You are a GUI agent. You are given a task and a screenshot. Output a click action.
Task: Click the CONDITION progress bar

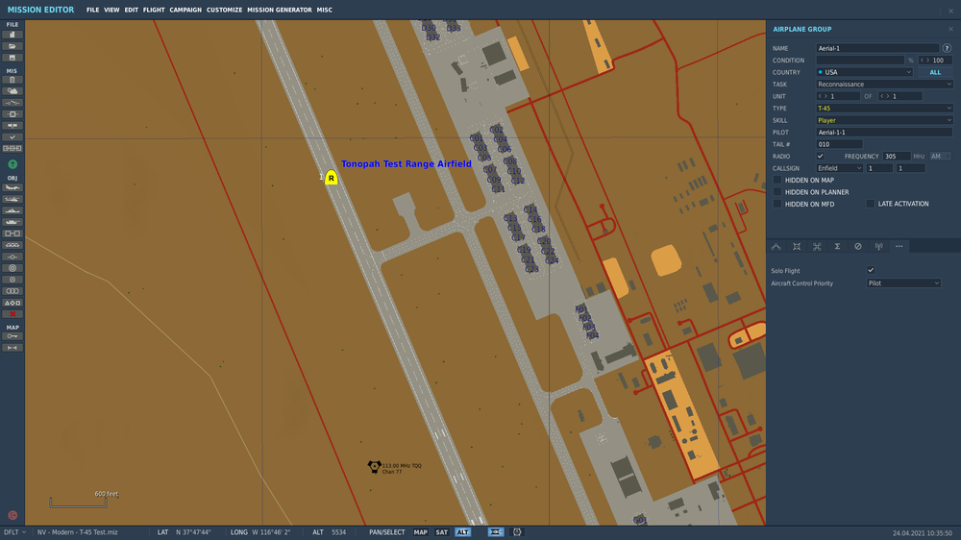pyautogui.click(x=860, y=61)
